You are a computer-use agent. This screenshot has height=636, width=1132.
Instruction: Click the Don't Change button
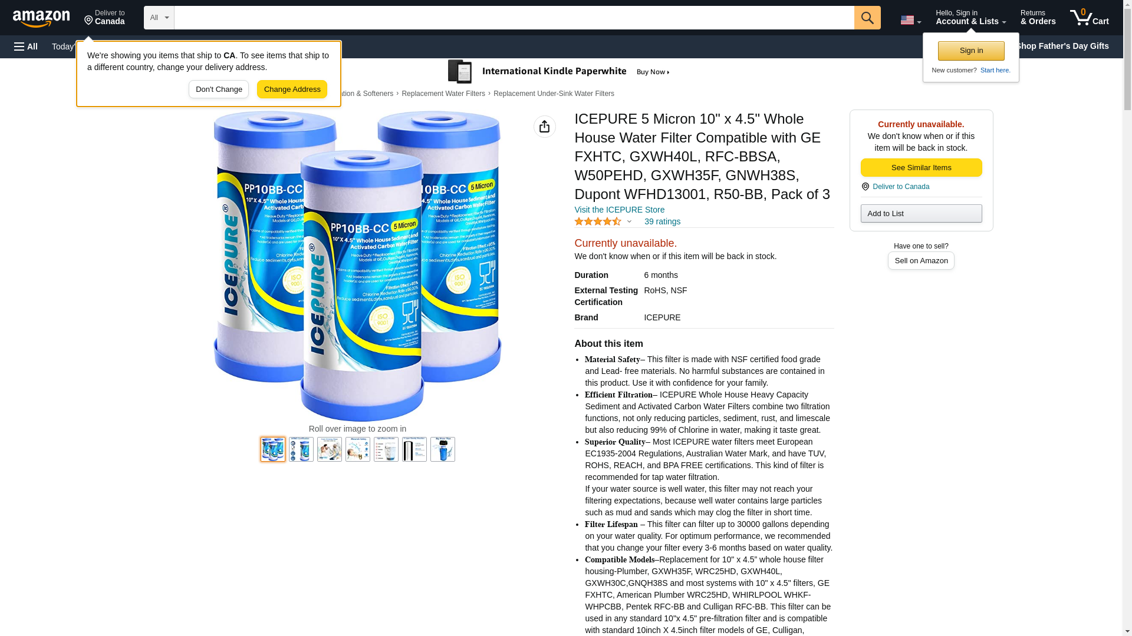(219, 90)
